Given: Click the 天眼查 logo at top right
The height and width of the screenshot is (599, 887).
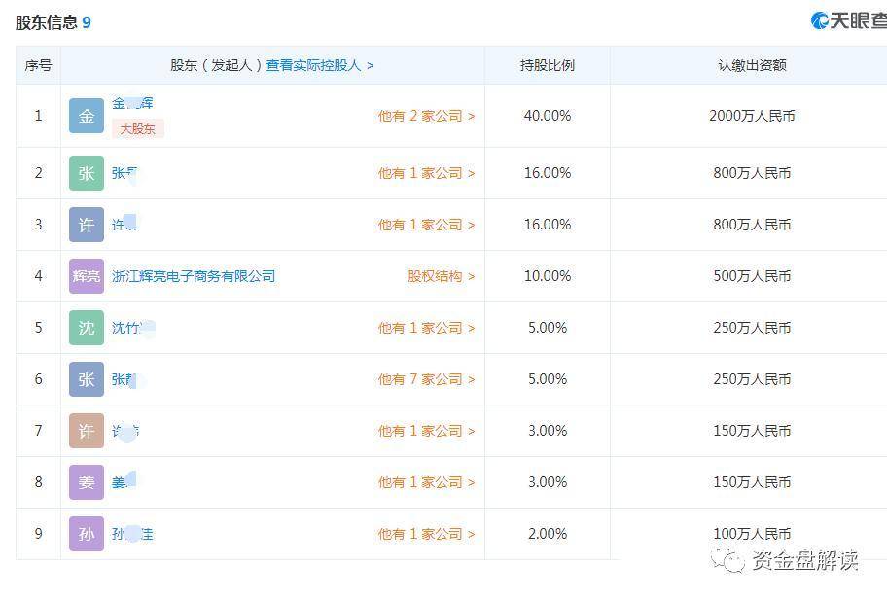Looking at the screenshot, I should pyautogui.click(x=848, y=21).
